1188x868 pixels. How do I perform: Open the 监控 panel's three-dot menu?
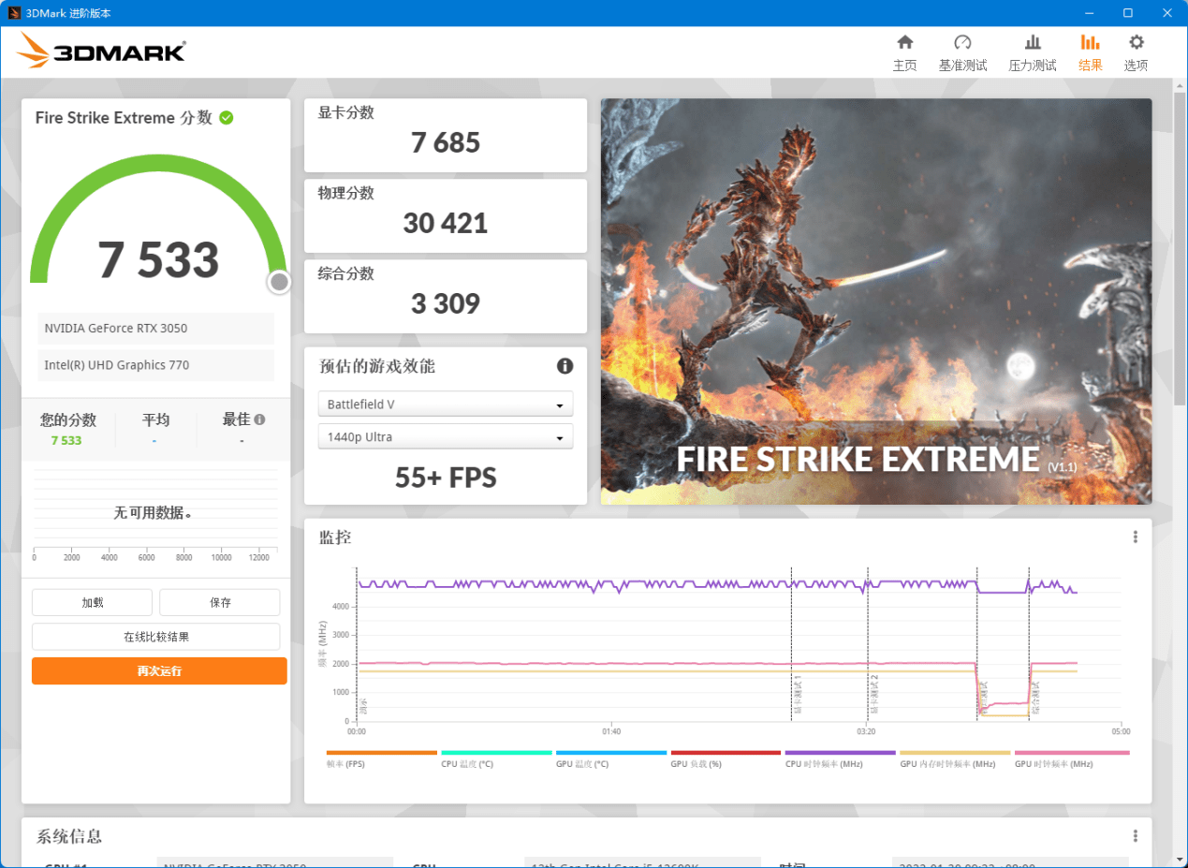[x=1135, y=536]
